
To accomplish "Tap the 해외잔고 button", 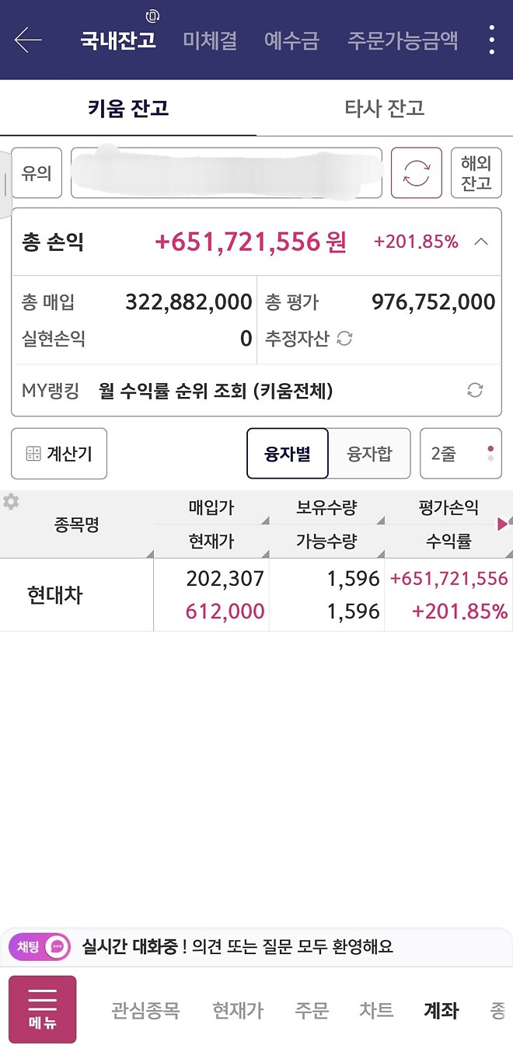I will [476, 172].
